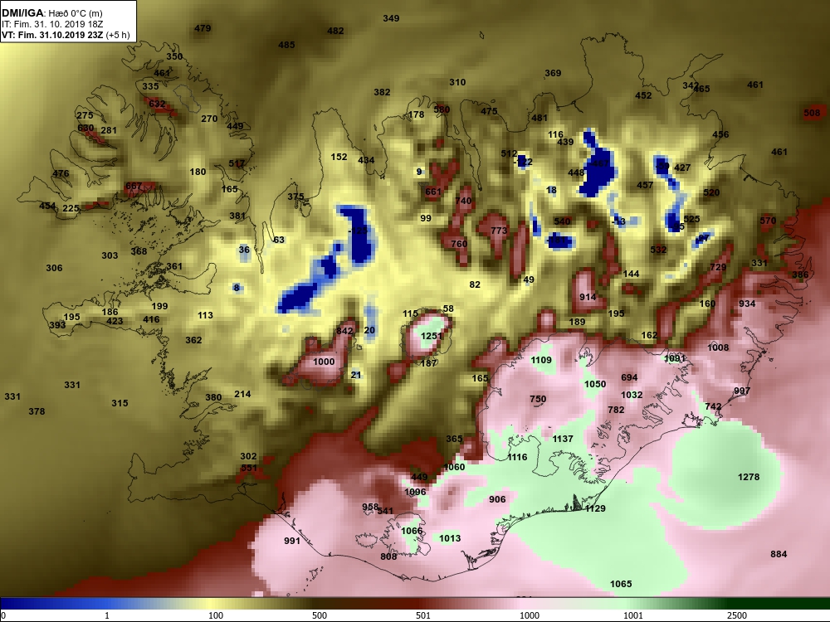Click the map value '1008'
The image size is (830, 622).
[718, 347]
